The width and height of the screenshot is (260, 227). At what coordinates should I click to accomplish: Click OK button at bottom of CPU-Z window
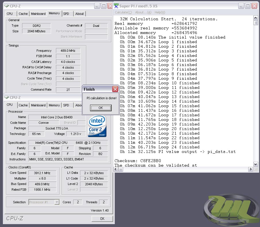102,219
